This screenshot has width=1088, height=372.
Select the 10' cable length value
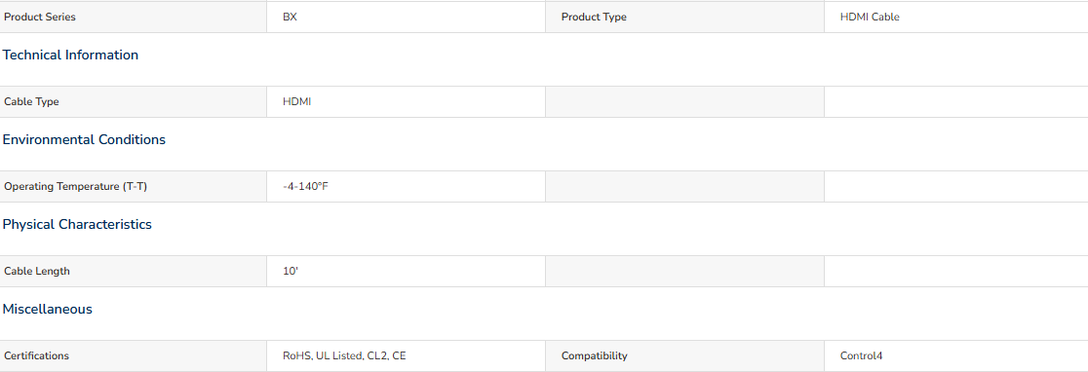click(x=291, y=272)
